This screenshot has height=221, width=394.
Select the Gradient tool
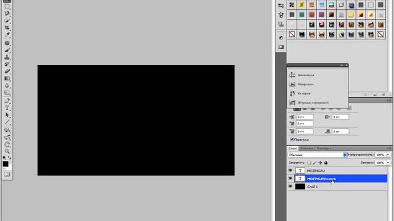point(7,79)
